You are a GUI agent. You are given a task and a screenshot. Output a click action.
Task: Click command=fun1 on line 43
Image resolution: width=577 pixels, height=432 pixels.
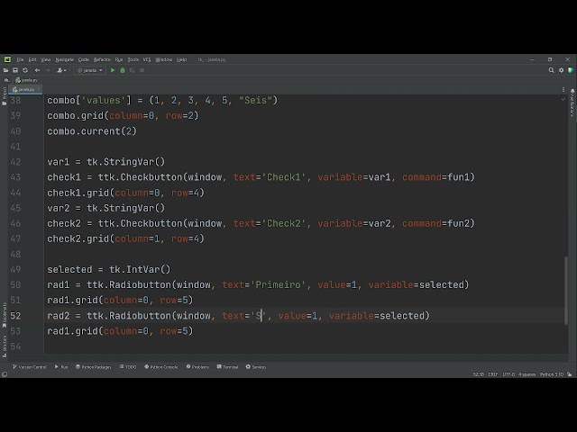[x=436, y=177]
